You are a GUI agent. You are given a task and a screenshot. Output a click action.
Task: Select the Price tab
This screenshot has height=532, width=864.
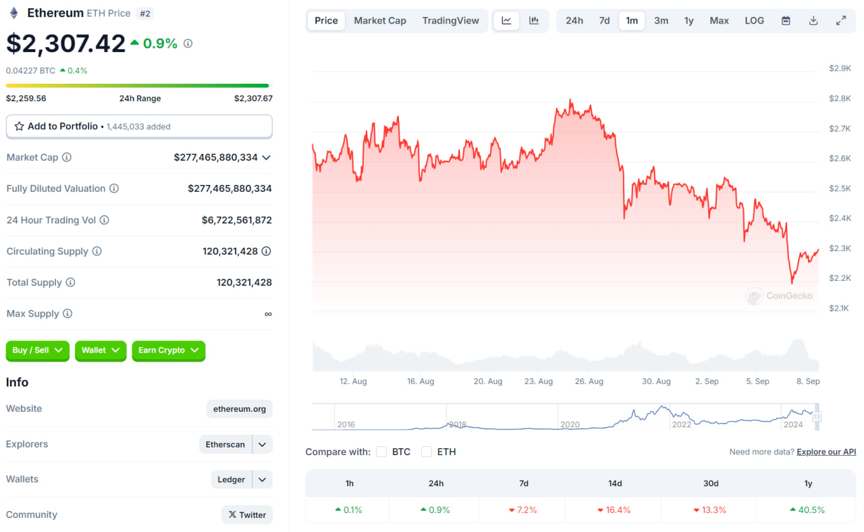pos(326,20)
